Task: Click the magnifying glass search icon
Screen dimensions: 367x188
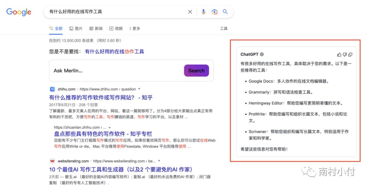Action: [225, 12]
